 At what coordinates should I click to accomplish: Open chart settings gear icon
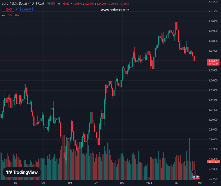(x=214, y=183)
